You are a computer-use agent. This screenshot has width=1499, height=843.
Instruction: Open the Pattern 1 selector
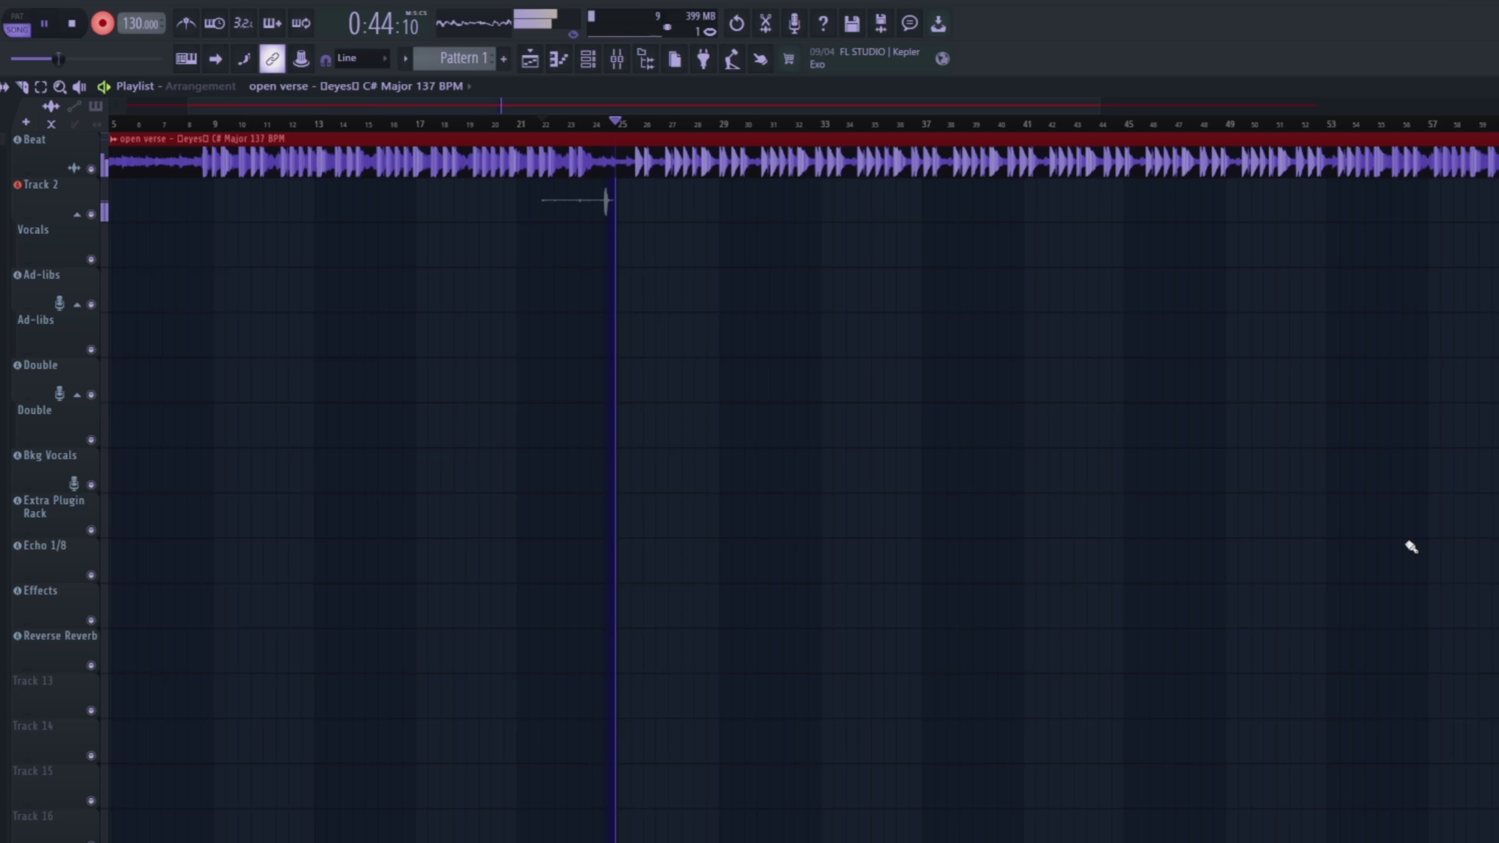coord(454,58)
